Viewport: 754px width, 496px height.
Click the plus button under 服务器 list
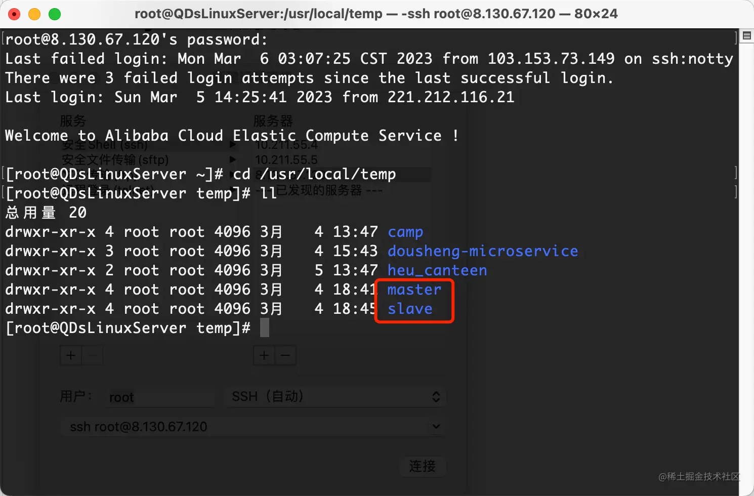click(x=264, y=356)
